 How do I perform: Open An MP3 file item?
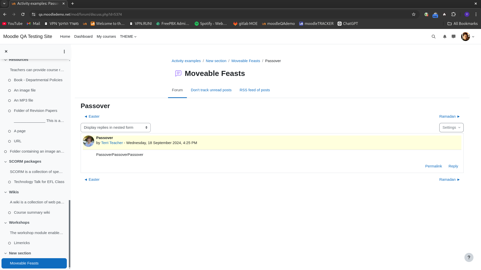24,100
